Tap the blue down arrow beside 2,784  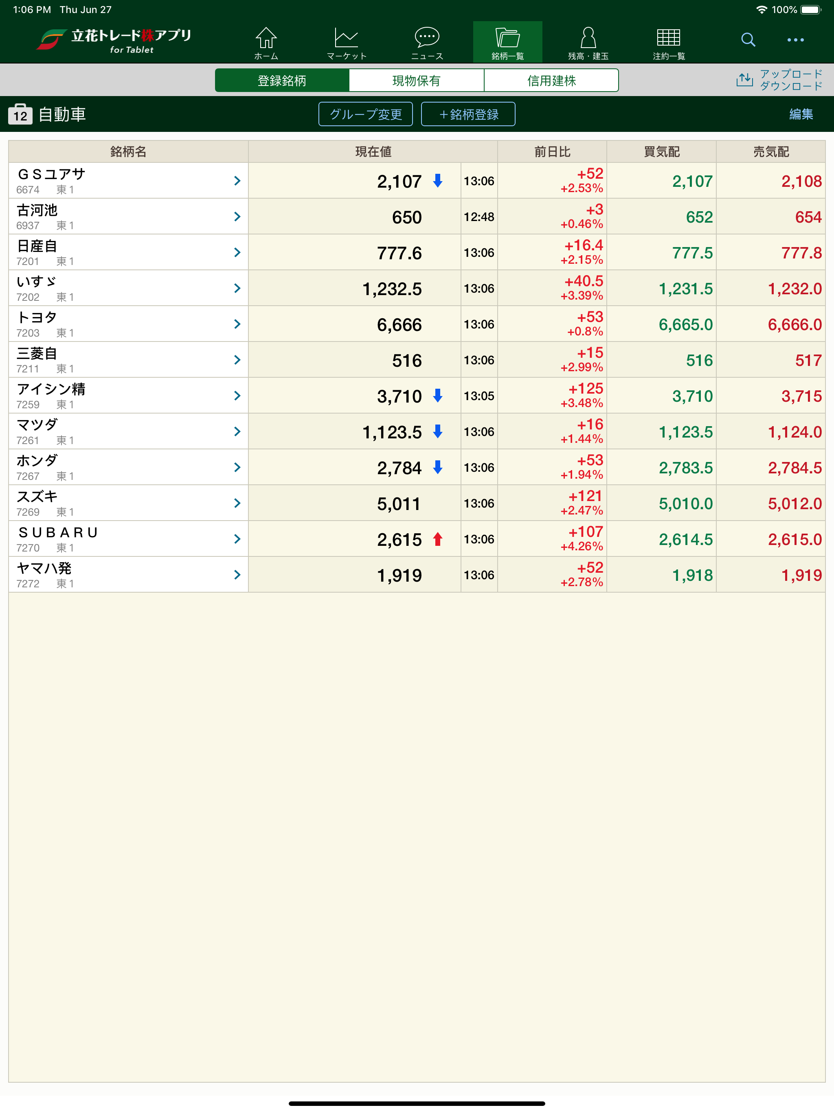pyautogui.click(x=438, y=468)
